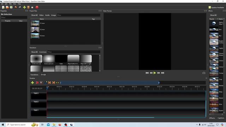Click the Save Project toolbar icon
Image resolution: width=226 pixels, height=127 pixels.
(x=11, y=7)
